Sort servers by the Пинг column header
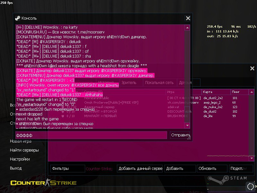Viewport: 257px width, 193px height. (x=239, y=92)
